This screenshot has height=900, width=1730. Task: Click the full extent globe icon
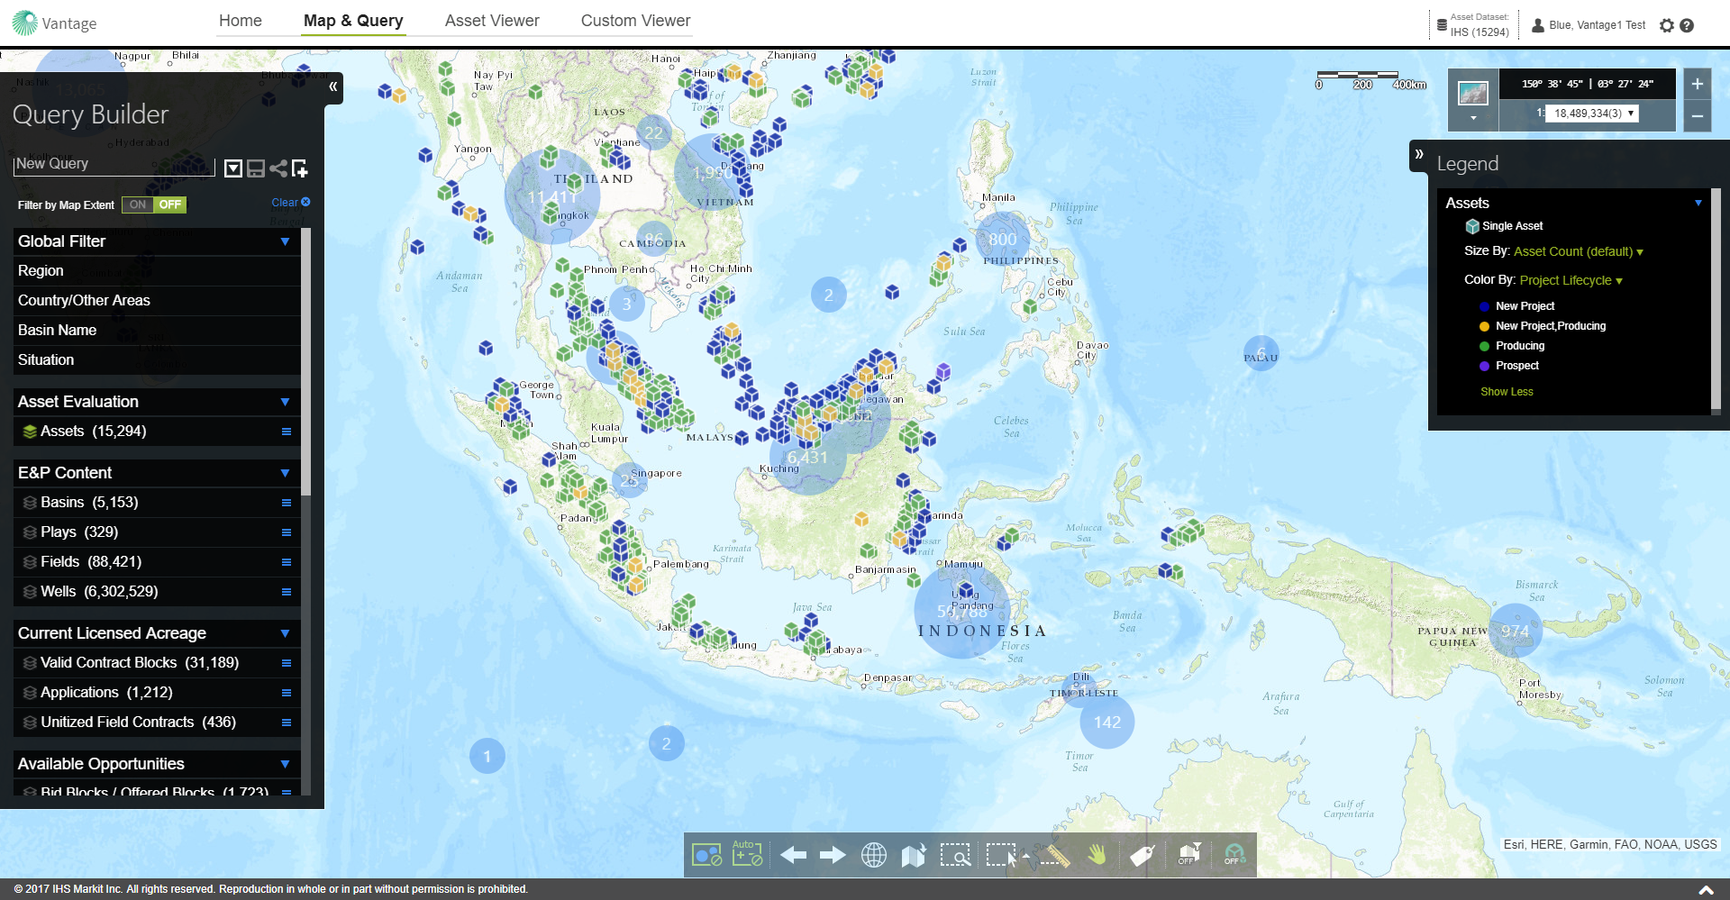pyautogui.click(x=873, y=855)
